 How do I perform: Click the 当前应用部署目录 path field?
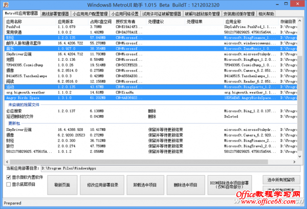tap(170, 168)
